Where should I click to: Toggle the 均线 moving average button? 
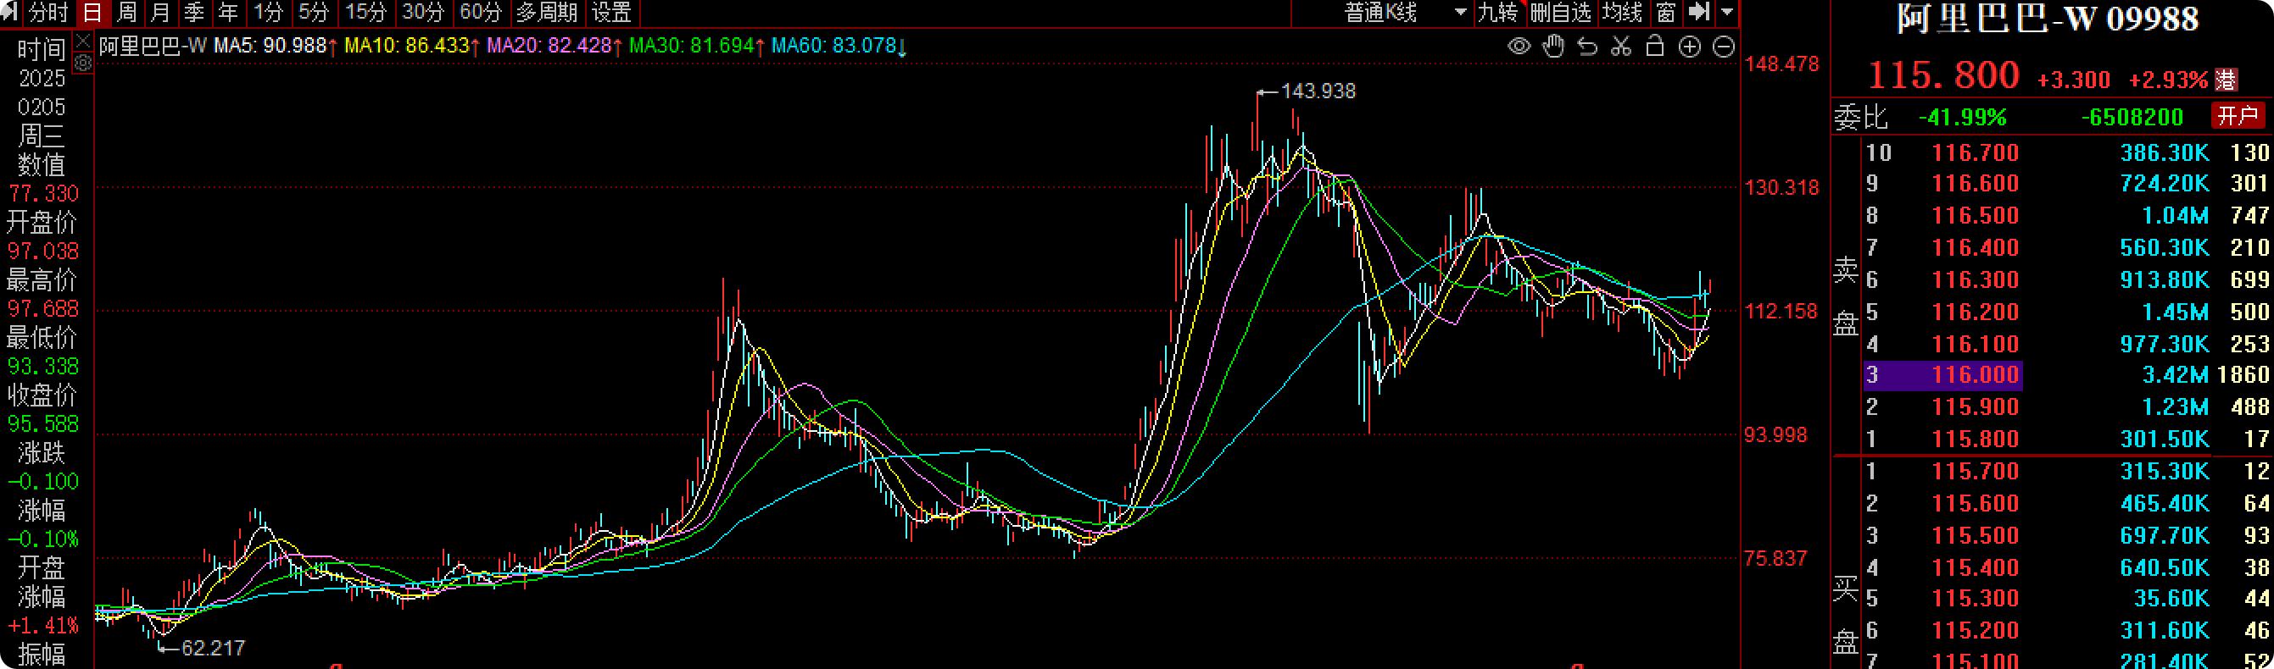tap(1623, 13)
